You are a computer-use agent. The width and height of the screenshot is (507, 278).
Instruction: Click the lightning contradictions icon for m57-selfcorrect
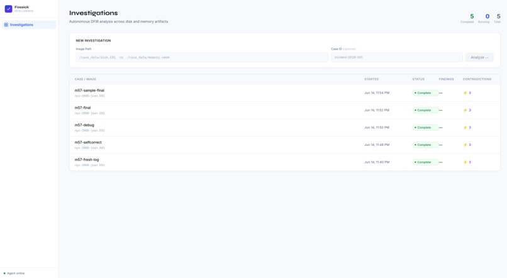[x=465, y=145]
